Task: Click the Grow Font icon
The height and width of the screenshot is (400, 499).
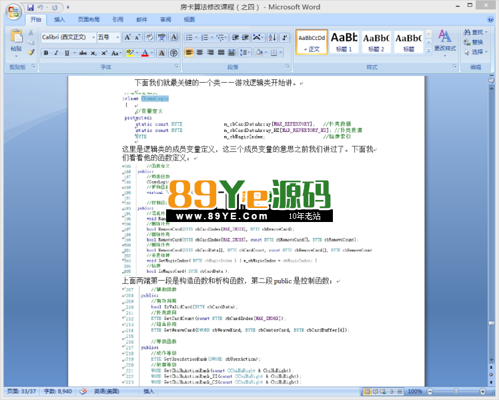Action: 128,37
